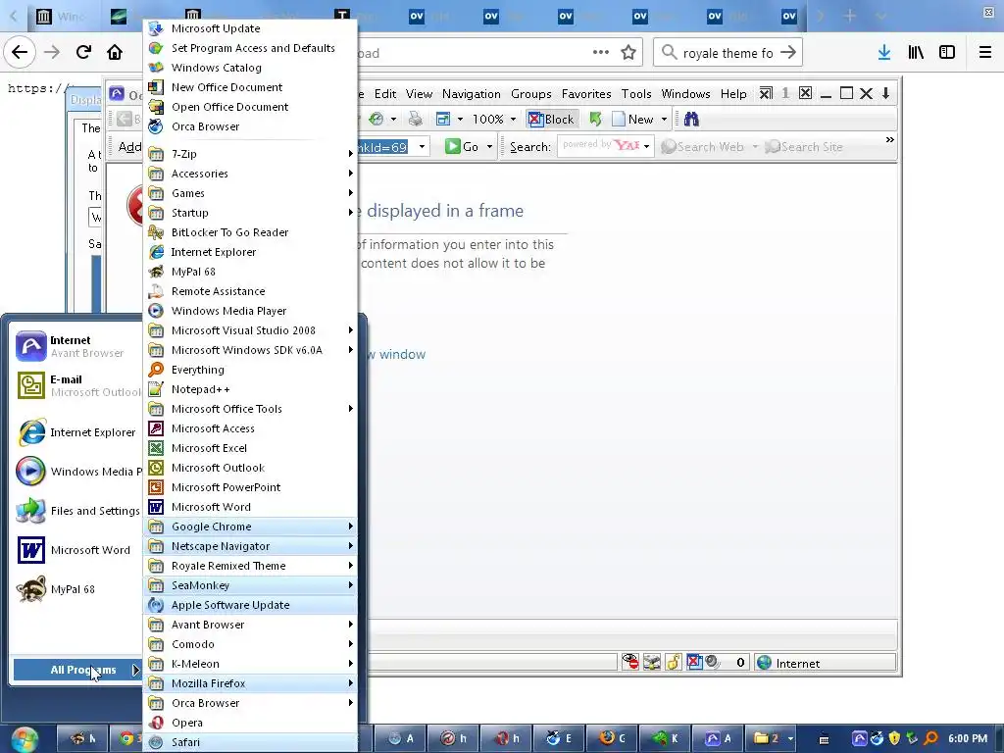This screenshot has width=1004, height=753.
Task: Open the Go button dropdown arrow
Action: [x=490, y=147]
